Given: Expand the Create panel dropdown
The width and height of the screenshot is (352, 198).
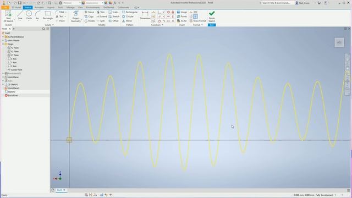Looking at the screenshot, I should [x=50, y=25].
